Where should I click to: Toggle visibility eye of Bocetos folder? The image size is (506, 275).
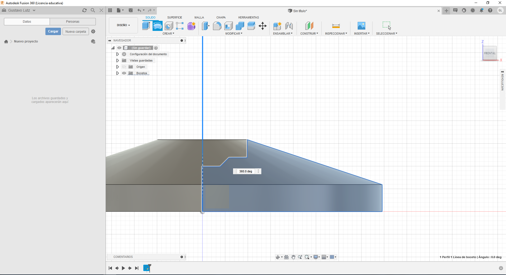pyautogui.click(x=124, y=73)
